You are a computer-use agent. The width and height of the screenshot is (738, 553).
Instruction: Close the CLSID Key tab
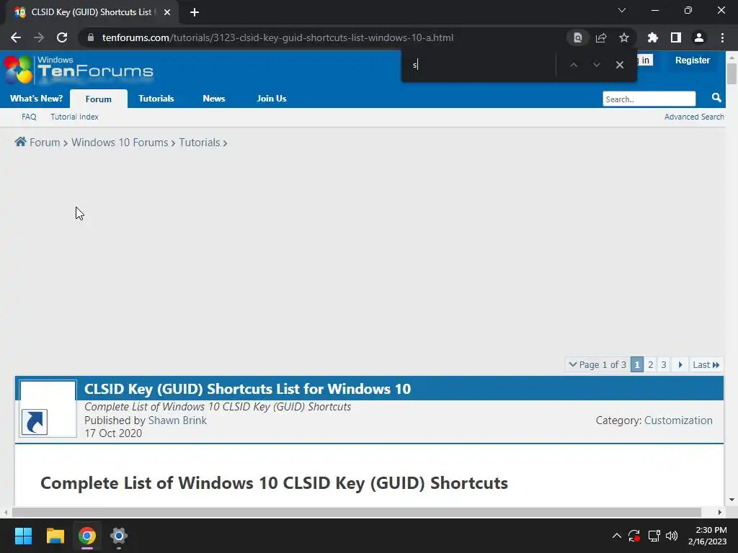(x=167, y=12)
